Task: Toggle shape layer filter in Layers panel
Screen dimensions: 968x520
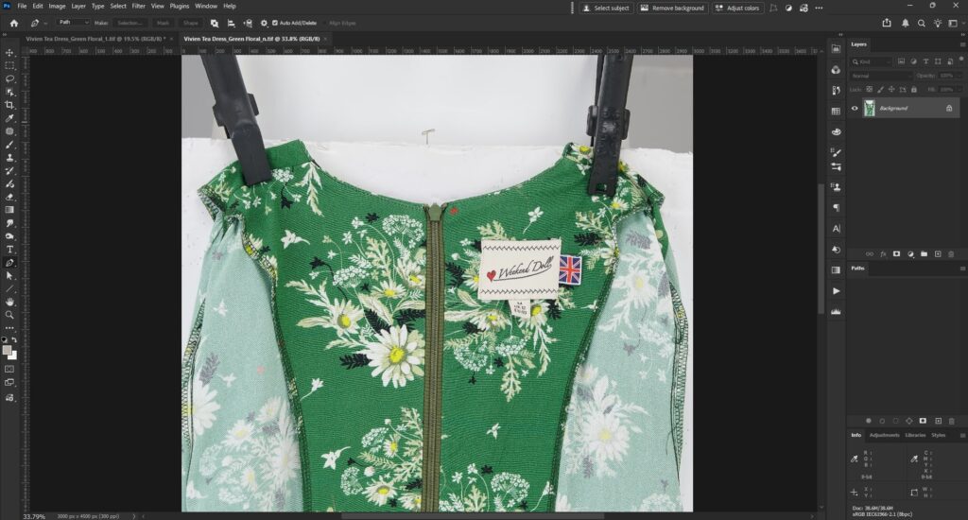Action: (x=938, y=61)
